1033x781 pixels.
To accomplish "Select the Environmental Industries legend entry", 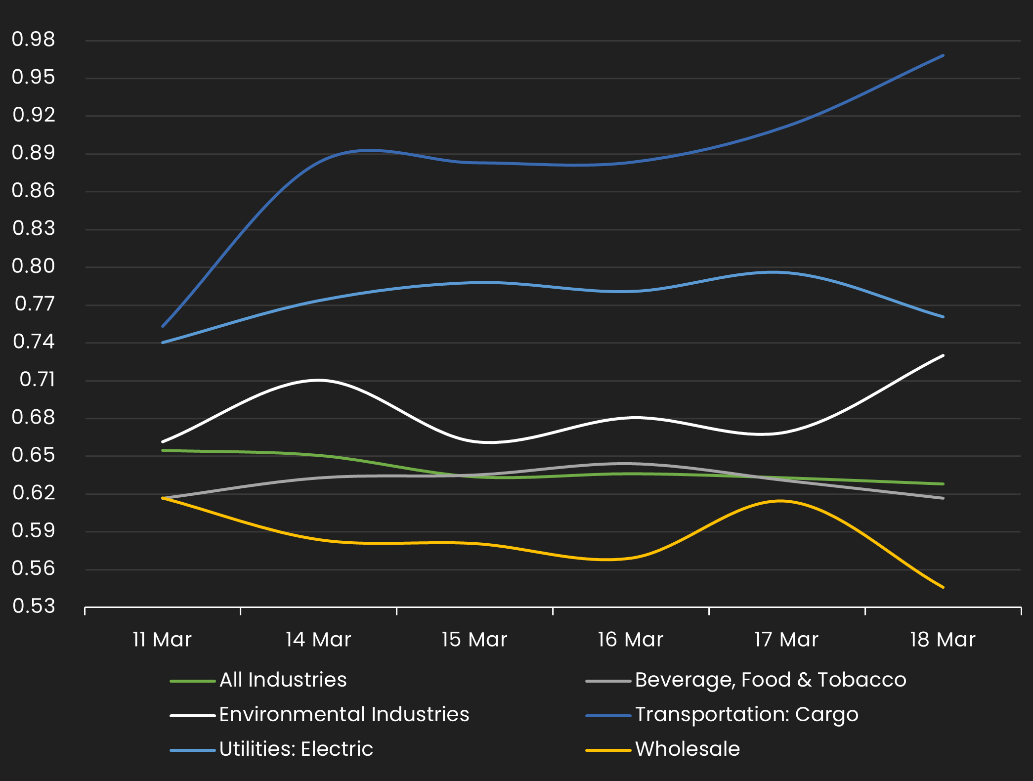I will pyautogui.click(x=344, y=715).
